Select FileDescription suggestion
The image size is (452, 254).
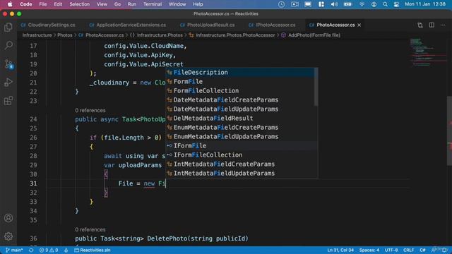pyautogui.click(x=240, y=72)
